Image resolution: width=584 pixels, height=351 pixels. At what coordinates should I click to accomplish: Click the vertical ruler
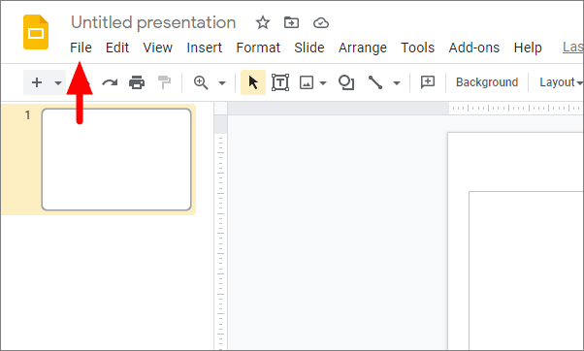[221, 233]
